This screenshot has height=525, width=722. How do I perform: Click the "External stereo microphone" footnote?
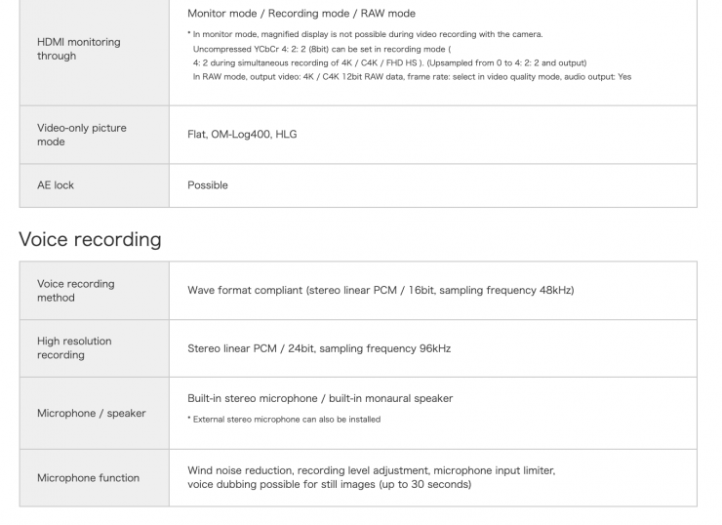tap(284, 420)
